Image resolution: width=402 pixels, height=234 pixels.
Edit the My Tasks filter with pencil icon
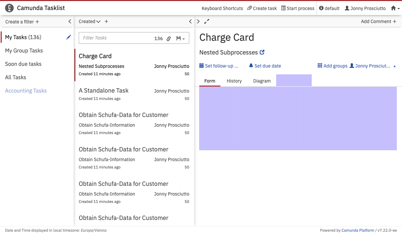coord(69,37)
